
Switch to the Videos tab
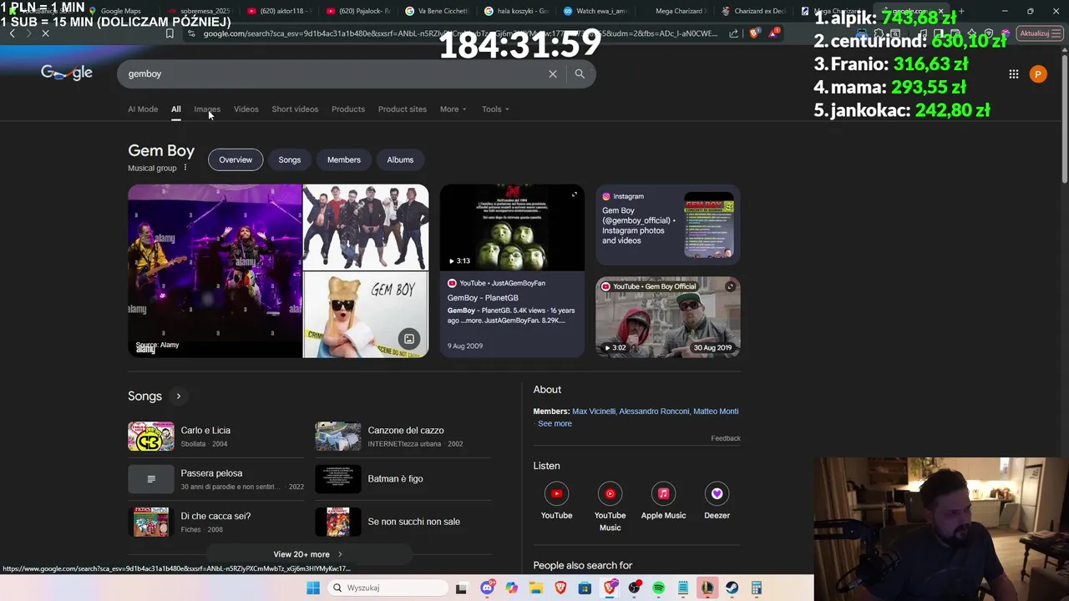[x=246, y=109]
